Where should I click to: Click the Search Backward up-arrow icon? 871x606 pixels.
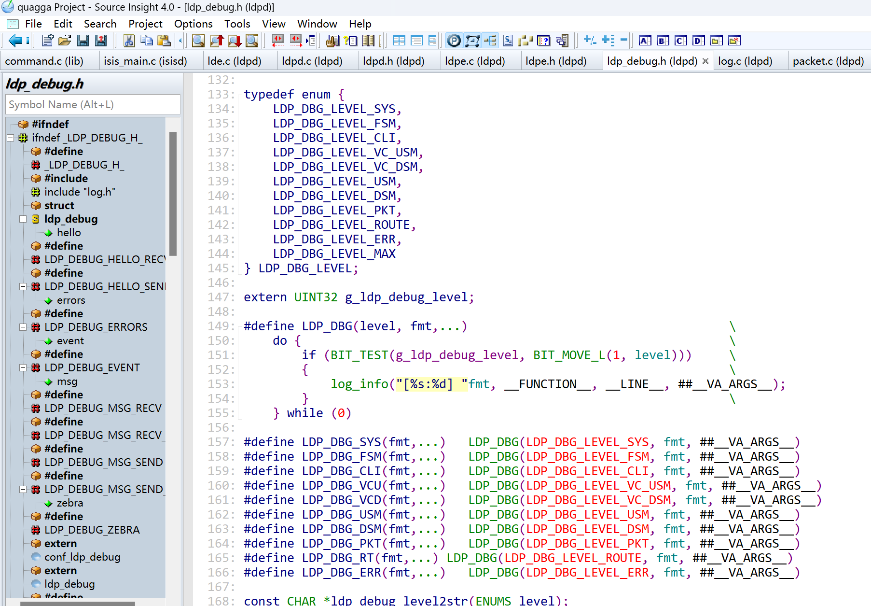coord(216,41)
